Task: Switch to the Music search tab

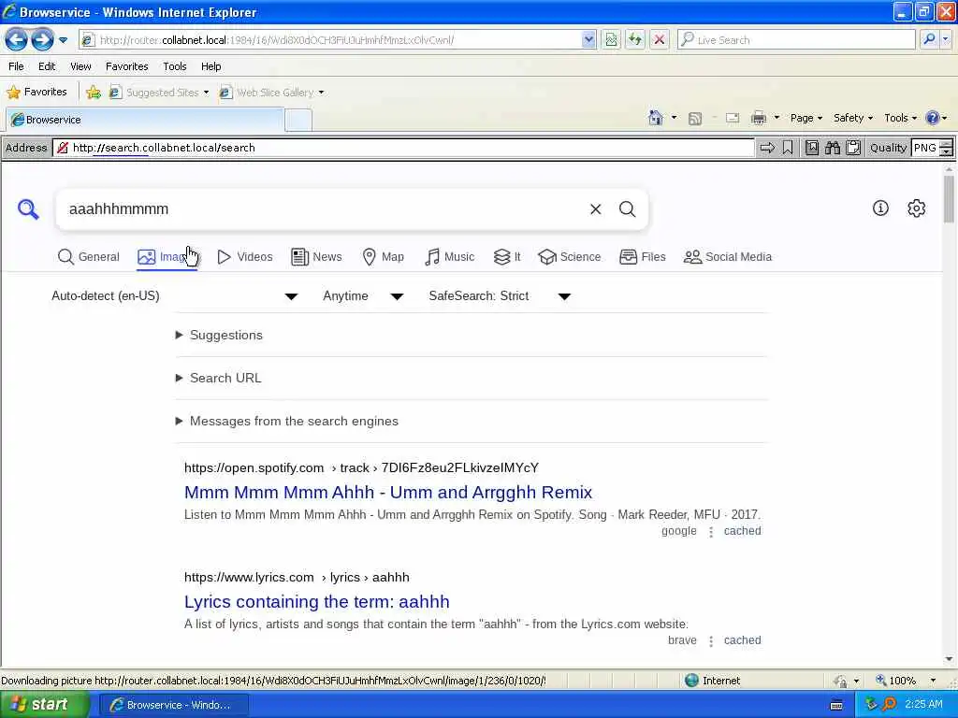Action: 449,257
